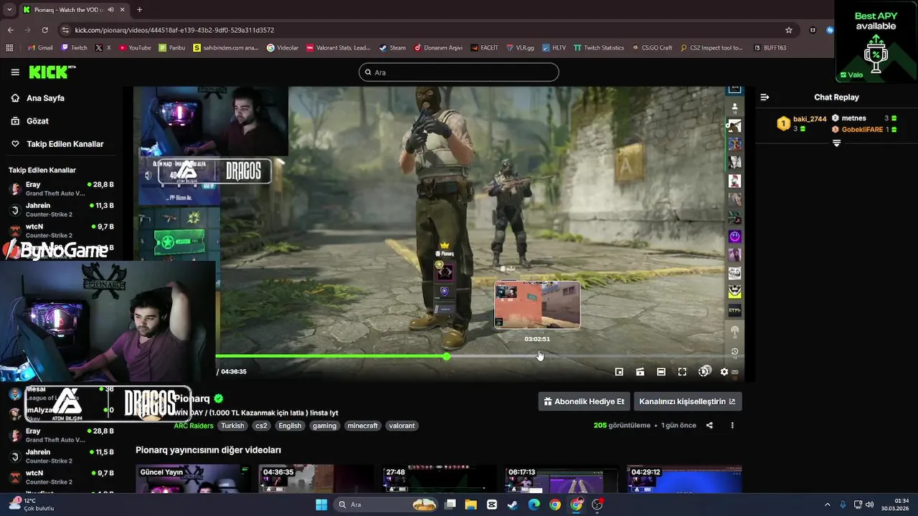The width and height of the screenshot is (918, 516).
Task: Go back using the browser back arrow
Action: click(10, 30)
